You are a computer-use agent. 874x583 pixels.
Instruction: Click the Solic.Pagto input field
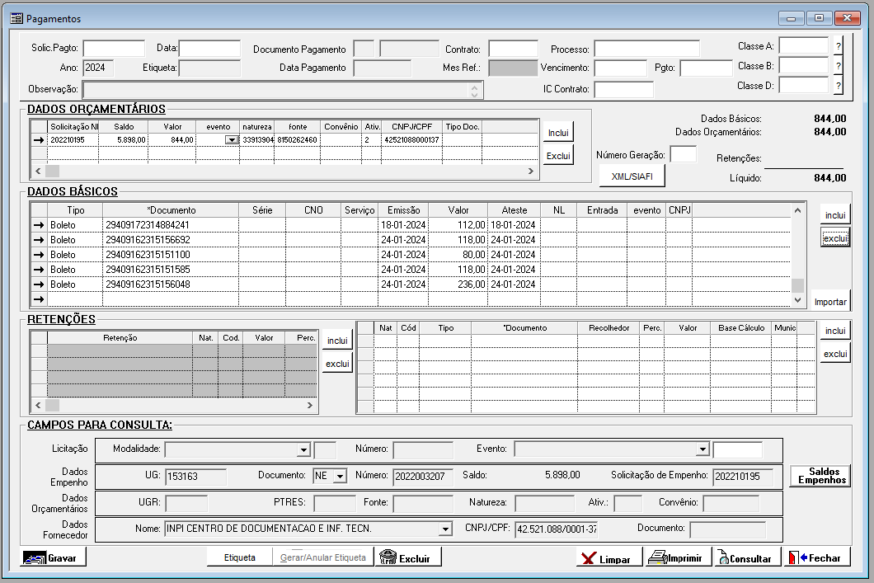114,49
